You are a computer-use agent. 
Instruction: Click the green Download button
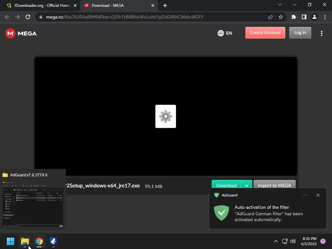click(x=226, y=185)
